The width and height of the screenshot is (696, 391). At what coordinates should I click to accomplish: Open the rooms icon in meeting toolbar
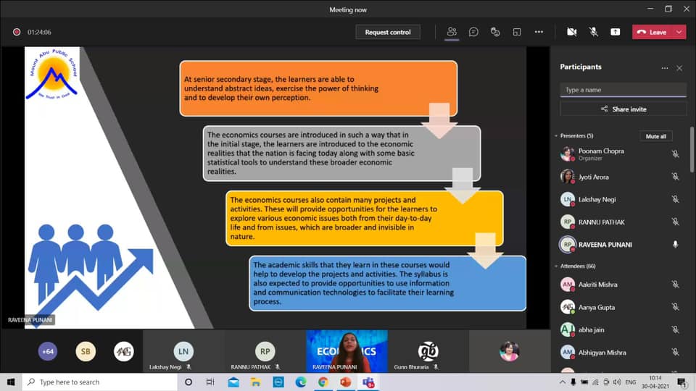pos(517,32)
